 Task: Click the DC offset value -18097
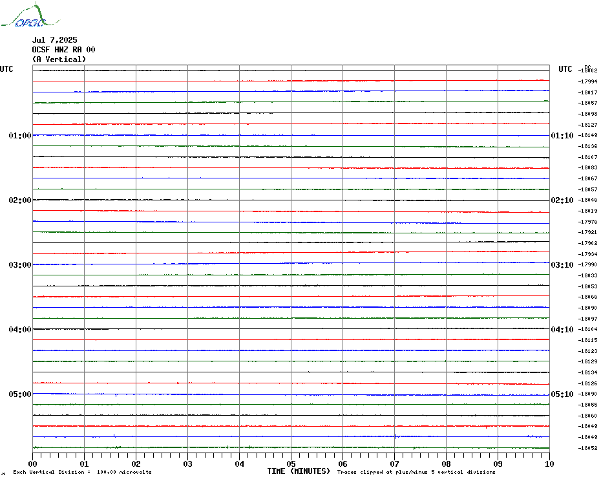587,319
